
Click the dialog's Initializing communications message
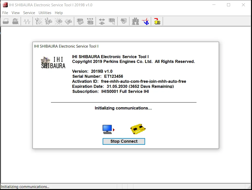123,108
